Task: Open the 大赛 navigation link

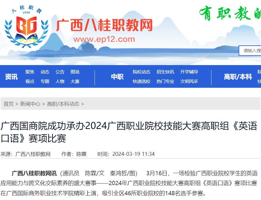Action: coord(75,81)
